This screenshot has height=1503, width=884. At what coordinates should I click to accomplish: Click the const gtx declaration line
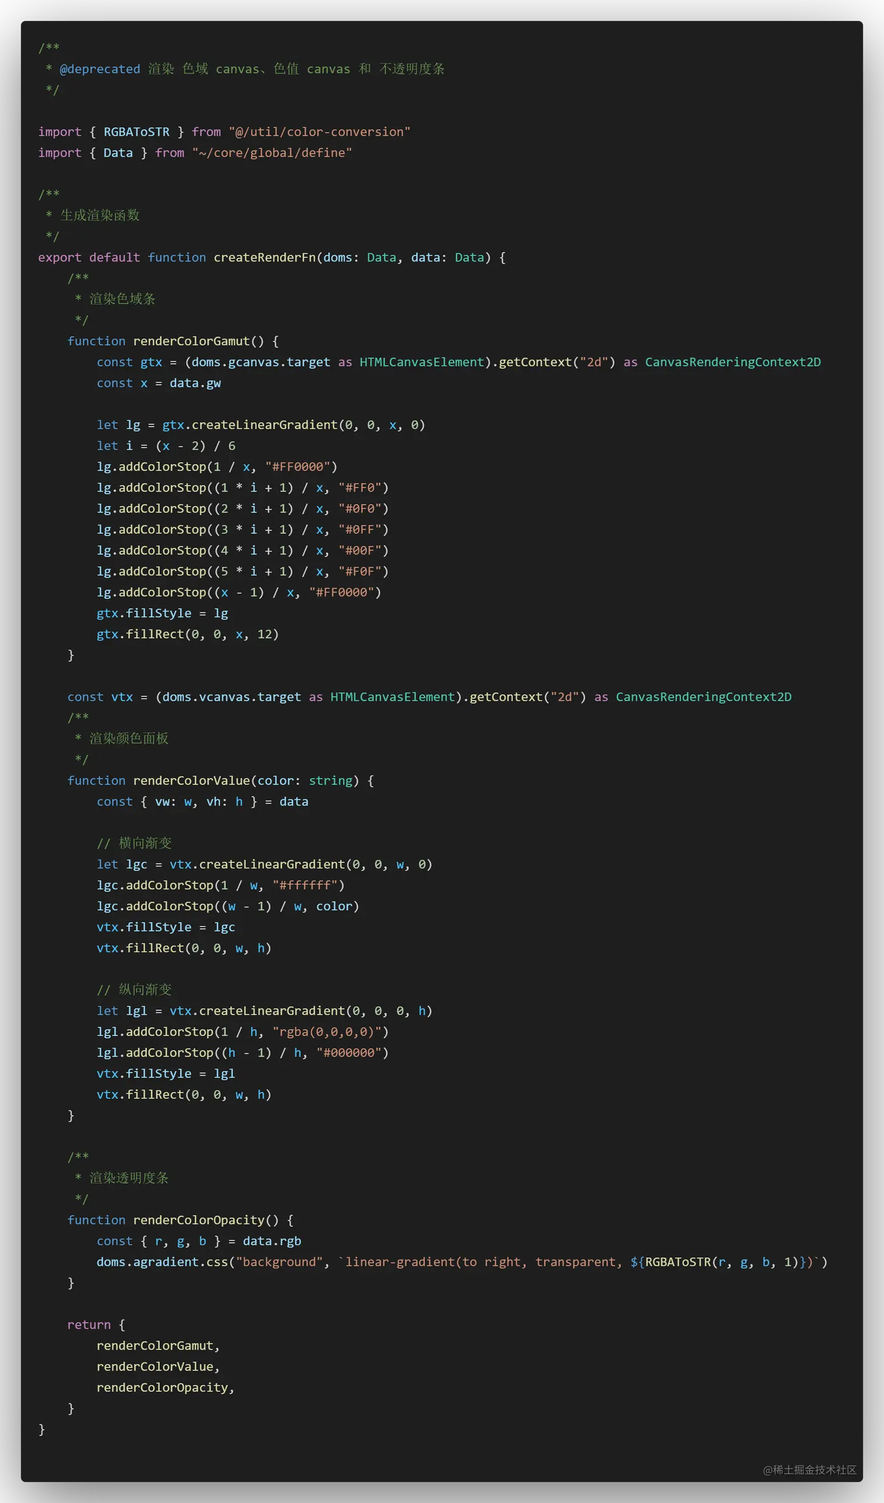(458, 362)
